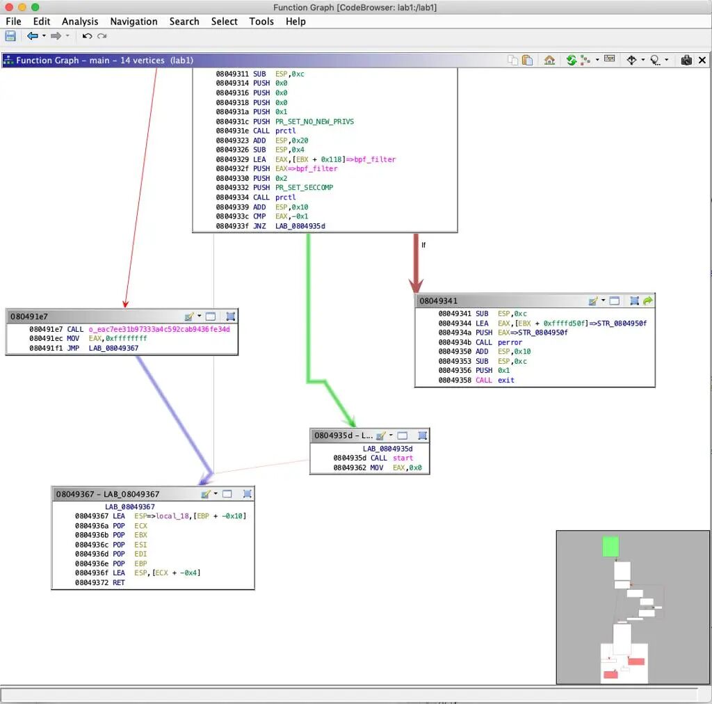This screenshot has height=704, width=712.
Task: Click the paste icon in graph toolbar
Action: point(528,61)
